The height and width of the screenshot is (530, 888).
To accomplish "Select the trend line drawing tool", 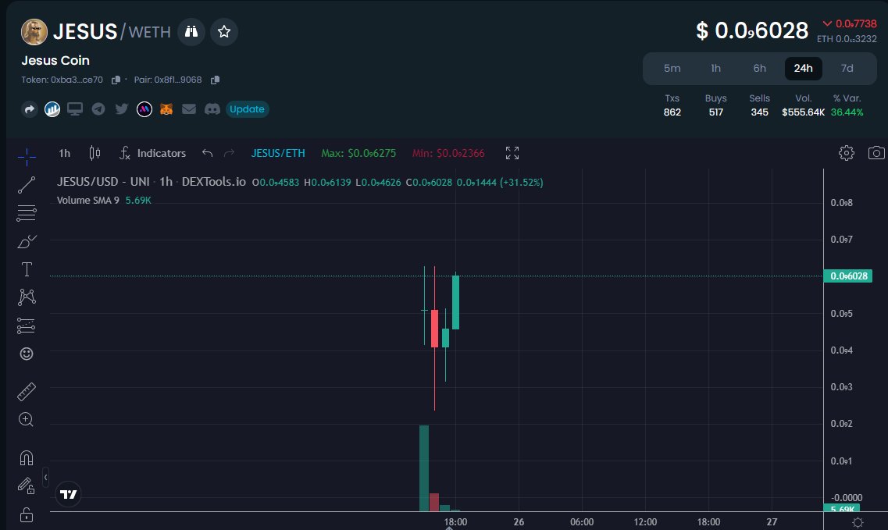I will pyautogui.click(x=26, y=184).
